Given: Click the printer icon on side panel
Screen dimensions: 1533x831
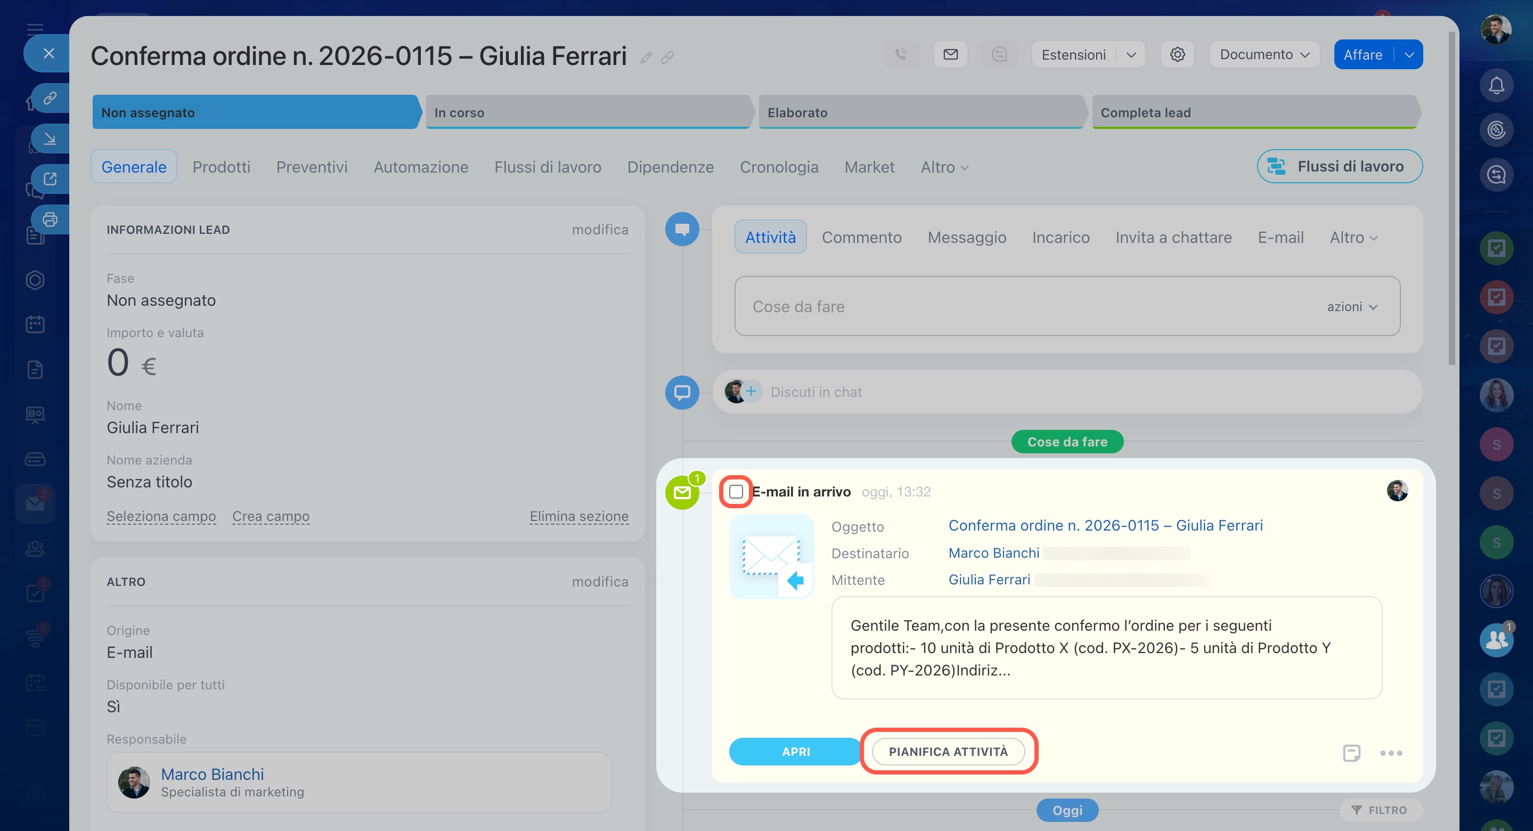Looking at the screenshot, I should coord(50,219).
